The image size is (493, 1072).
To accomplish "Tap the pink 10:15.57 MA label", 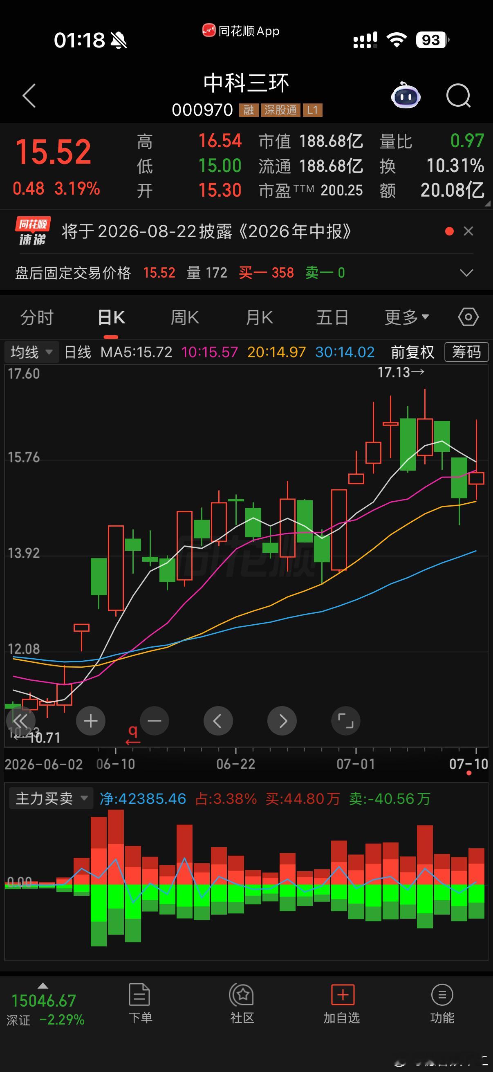I will coord(209,352).
